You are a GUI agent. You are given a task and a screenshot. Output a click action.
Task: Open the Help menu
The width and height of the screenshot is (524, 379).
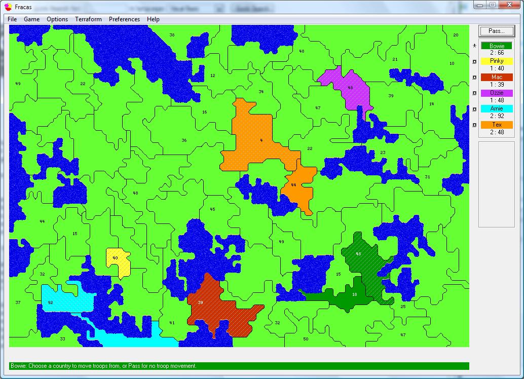tap(153, 19)
